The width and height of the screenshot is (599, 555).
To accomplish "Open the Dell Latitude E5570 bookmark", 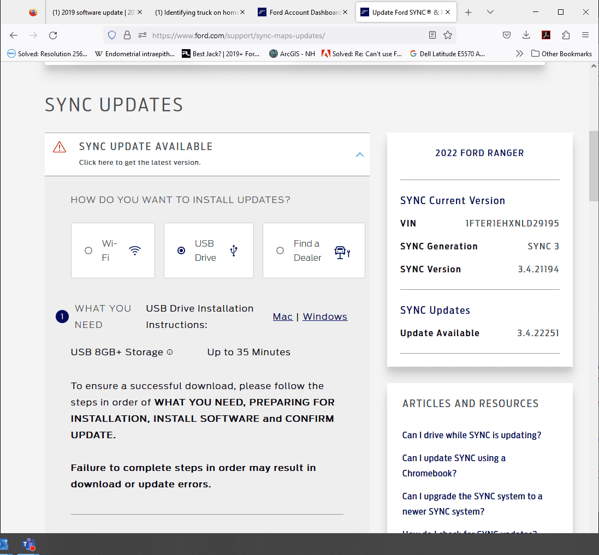I will 447,54.
